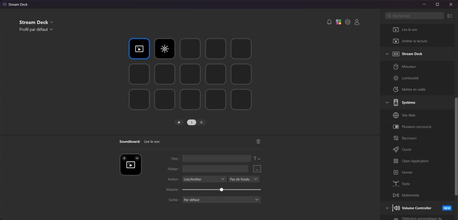Select the brightness key on the grid
458x220 pixels.
pos(165,49)
